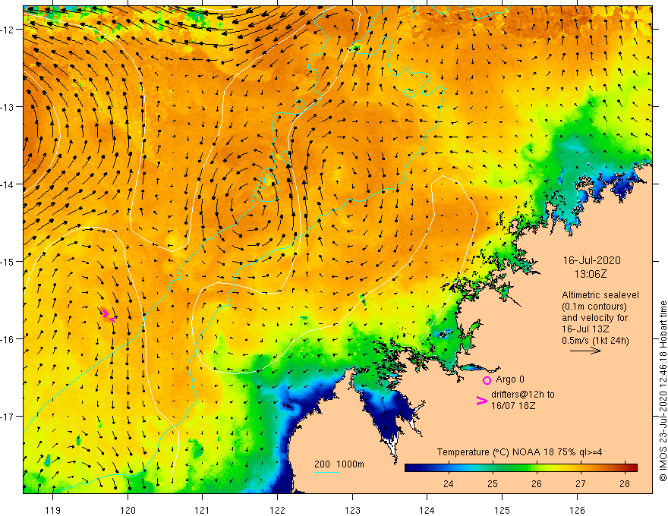Click the '0.5m/s (1kt 24h)' label

click(595, 340)
